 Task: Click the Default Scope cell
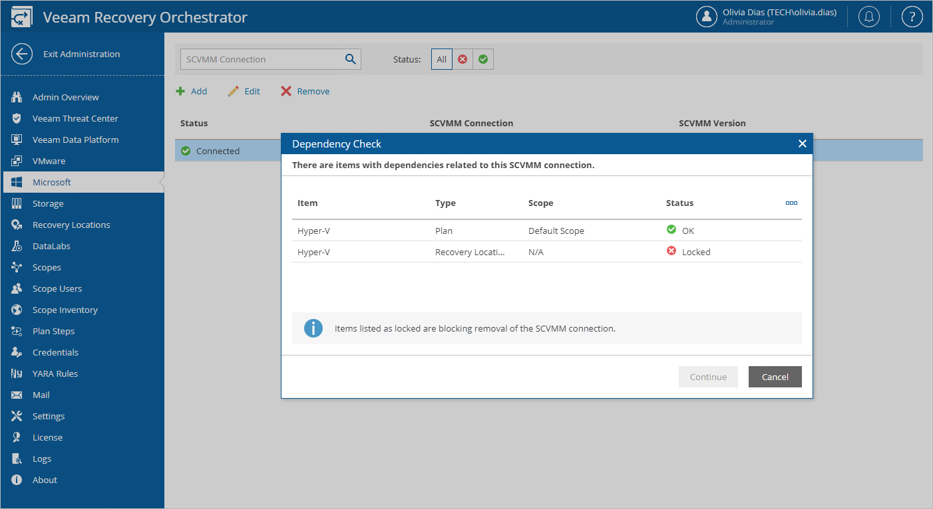click(x=556, y=231)
